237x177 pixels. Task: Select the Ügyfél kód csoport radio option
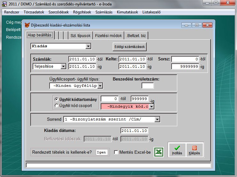(x=57, y=105)
